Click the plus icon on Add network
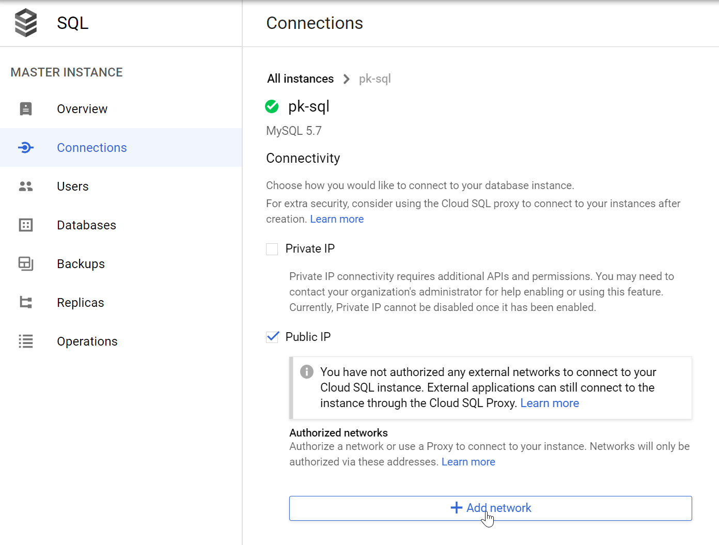The image size is (719, 545). (x=457, y=508)
